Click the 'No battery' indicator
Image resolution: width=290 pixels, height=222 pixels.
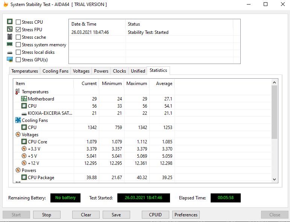coord(65,198)
